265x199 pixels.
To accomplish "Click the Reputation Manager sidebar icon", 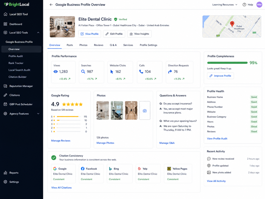I will (x=5, y=86).
